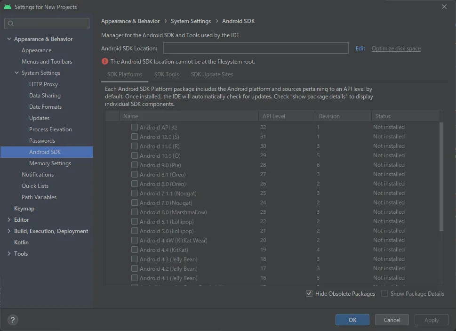
Task: Click the search magnifier icon
Action: tap(11, 24)
